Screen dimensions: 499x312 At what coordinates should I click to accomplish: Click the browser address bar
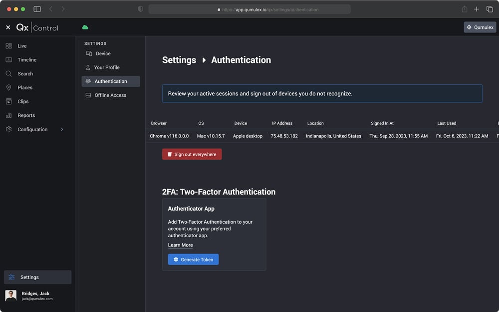pyautogui.click(x=249, y=9)
